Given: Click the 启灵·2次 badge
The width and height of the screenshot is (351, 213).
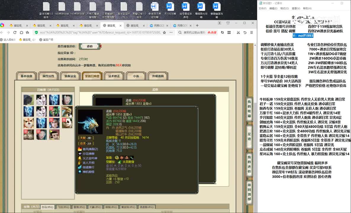Looking at the screenshot, I should [x=86, y=143].
